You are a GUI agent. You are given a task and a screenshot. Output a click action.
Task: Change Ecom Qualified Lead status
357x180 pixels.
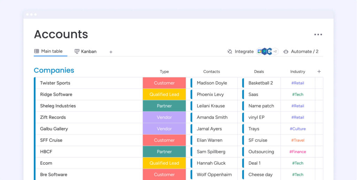click(x=164, y=163)
